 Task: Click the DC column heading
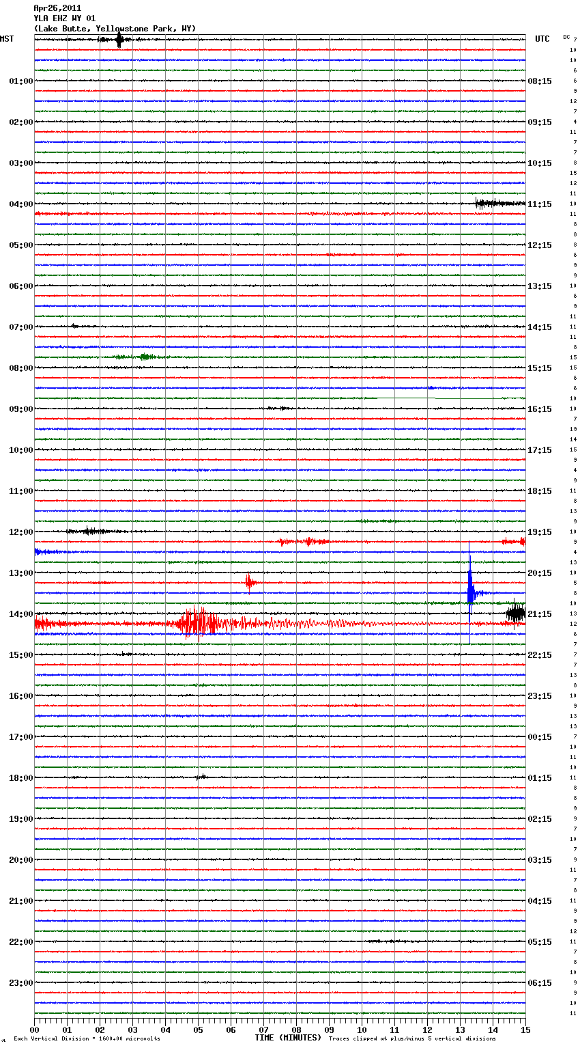click(x=566, y=37)
